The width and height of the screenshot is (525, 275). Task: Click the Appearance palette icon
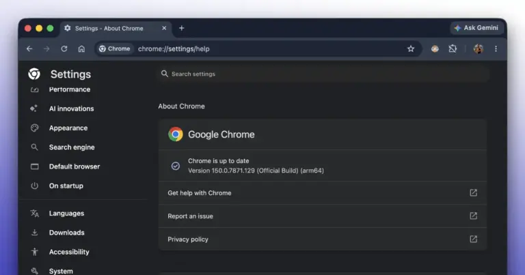[x=34, y=128]
